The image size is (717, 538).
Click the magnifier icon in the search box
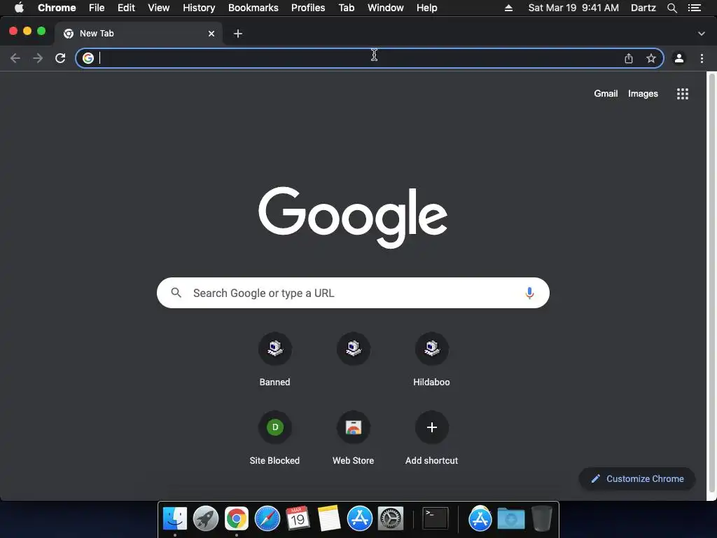(x=176, y=293)
